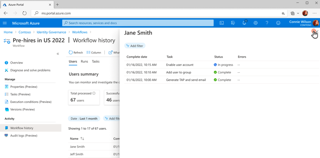This screenshot has width=320, height=158.
Task: Switch to the Runs tab
Action: (x=84, y=61)
